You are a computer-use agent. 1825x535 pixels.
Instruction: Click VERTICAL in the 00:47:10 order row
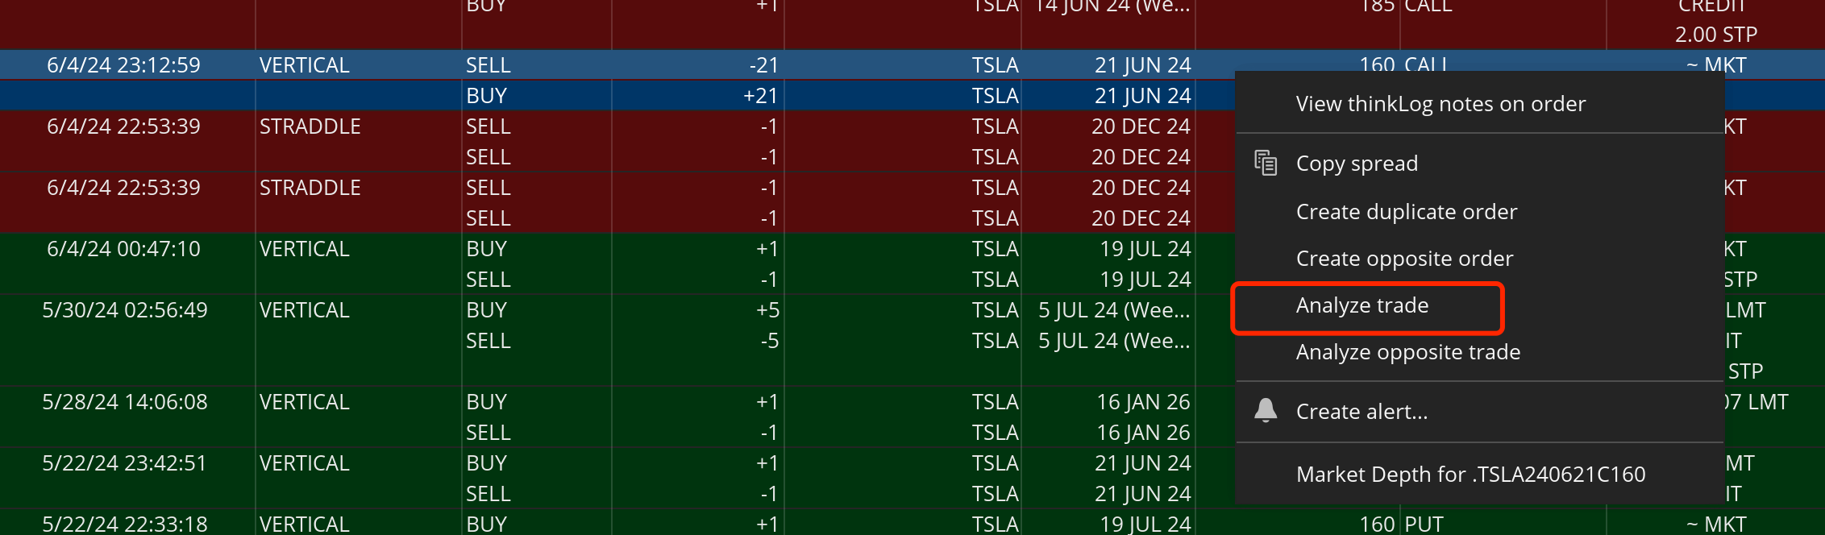[x=305, y=249]
